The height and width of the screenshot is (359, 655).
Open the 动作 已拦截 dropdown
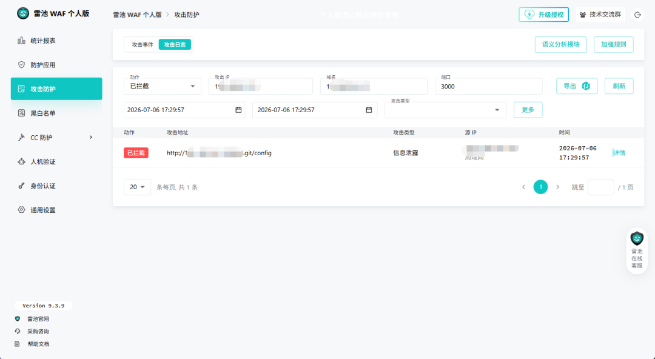(163, 86)
